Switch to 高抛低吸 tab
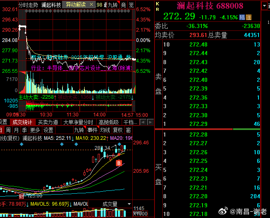Screen dimensions: 270x218 (108, 122)
